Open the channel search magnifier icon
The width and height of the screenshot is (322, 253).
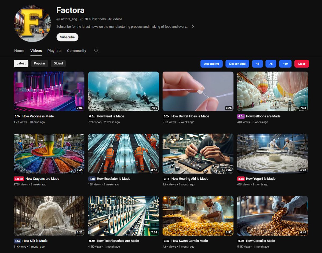tap(96, 51)
